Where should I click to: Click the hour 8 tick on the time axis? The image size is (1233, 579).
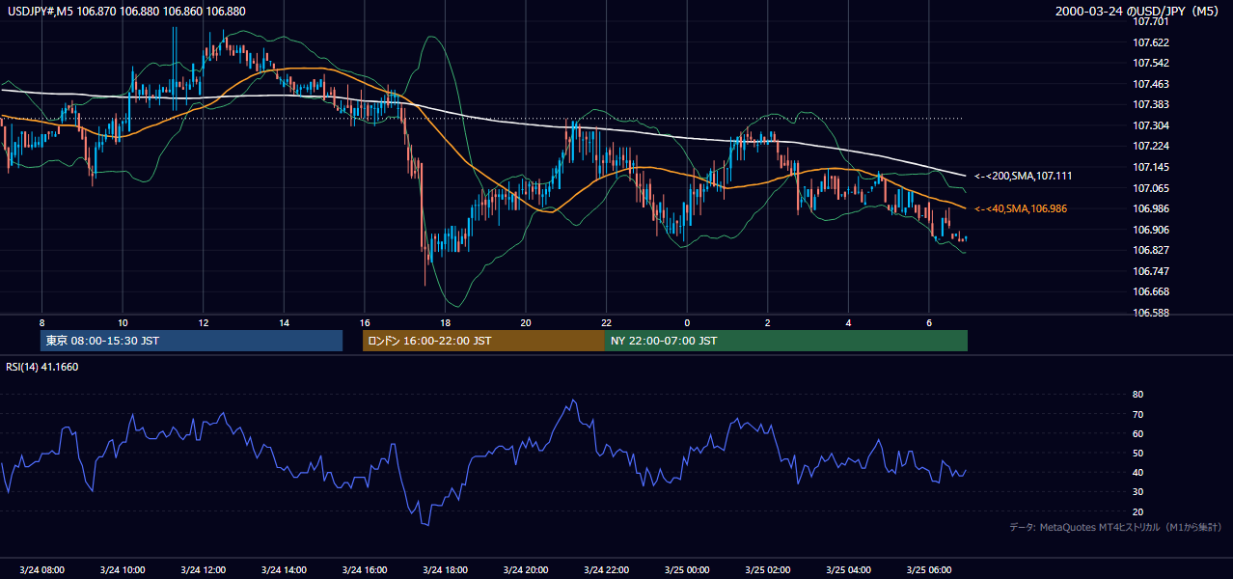pos(41,322)
